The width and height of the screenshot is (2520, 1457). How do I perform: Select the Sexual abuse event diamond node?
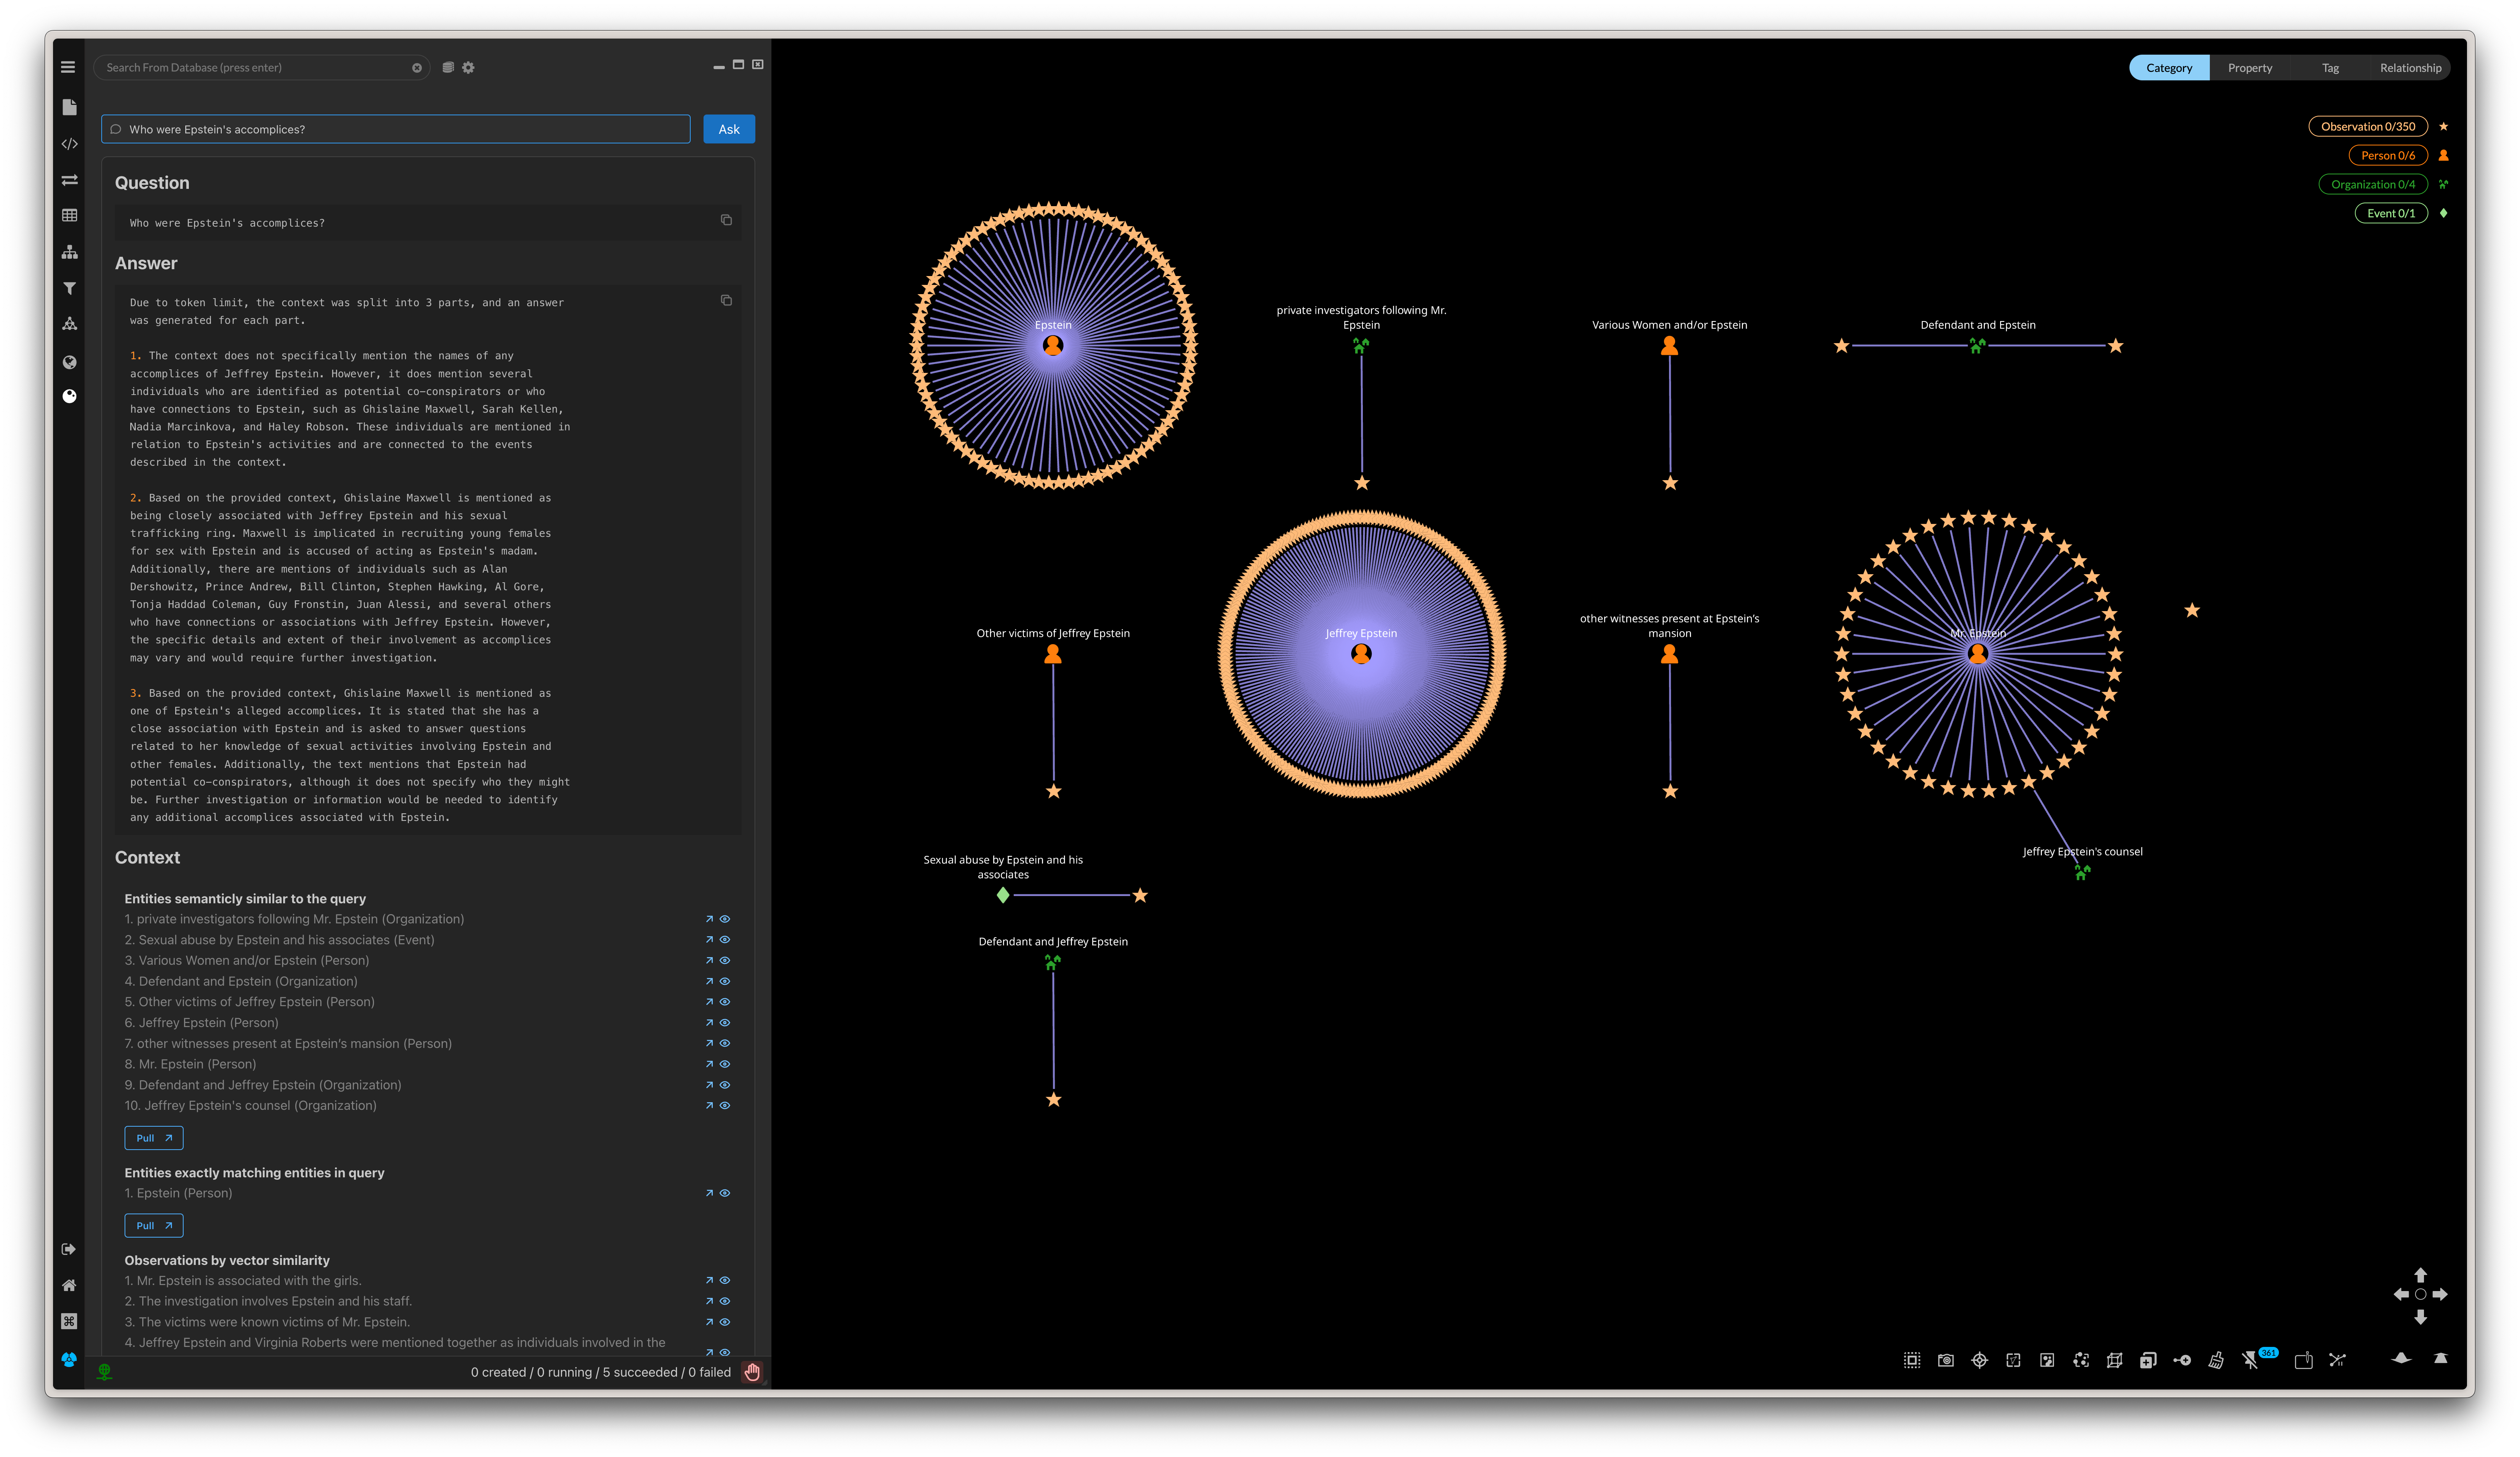(x=1003, y=895)
